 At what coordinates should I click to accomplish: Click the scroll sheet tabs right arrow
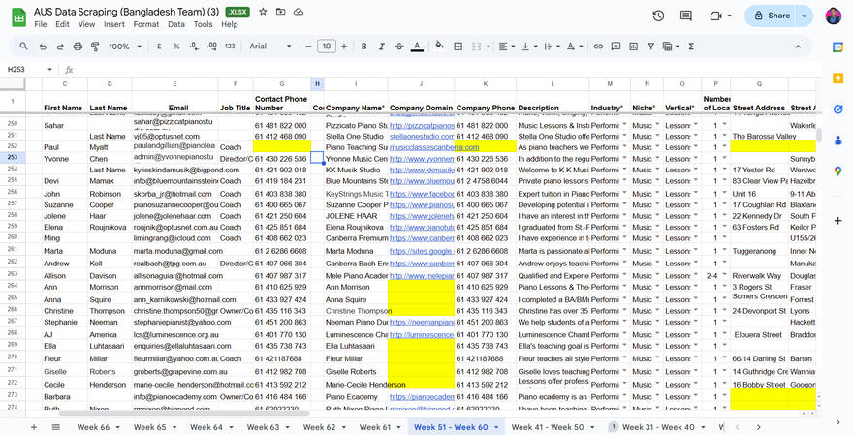758,427
